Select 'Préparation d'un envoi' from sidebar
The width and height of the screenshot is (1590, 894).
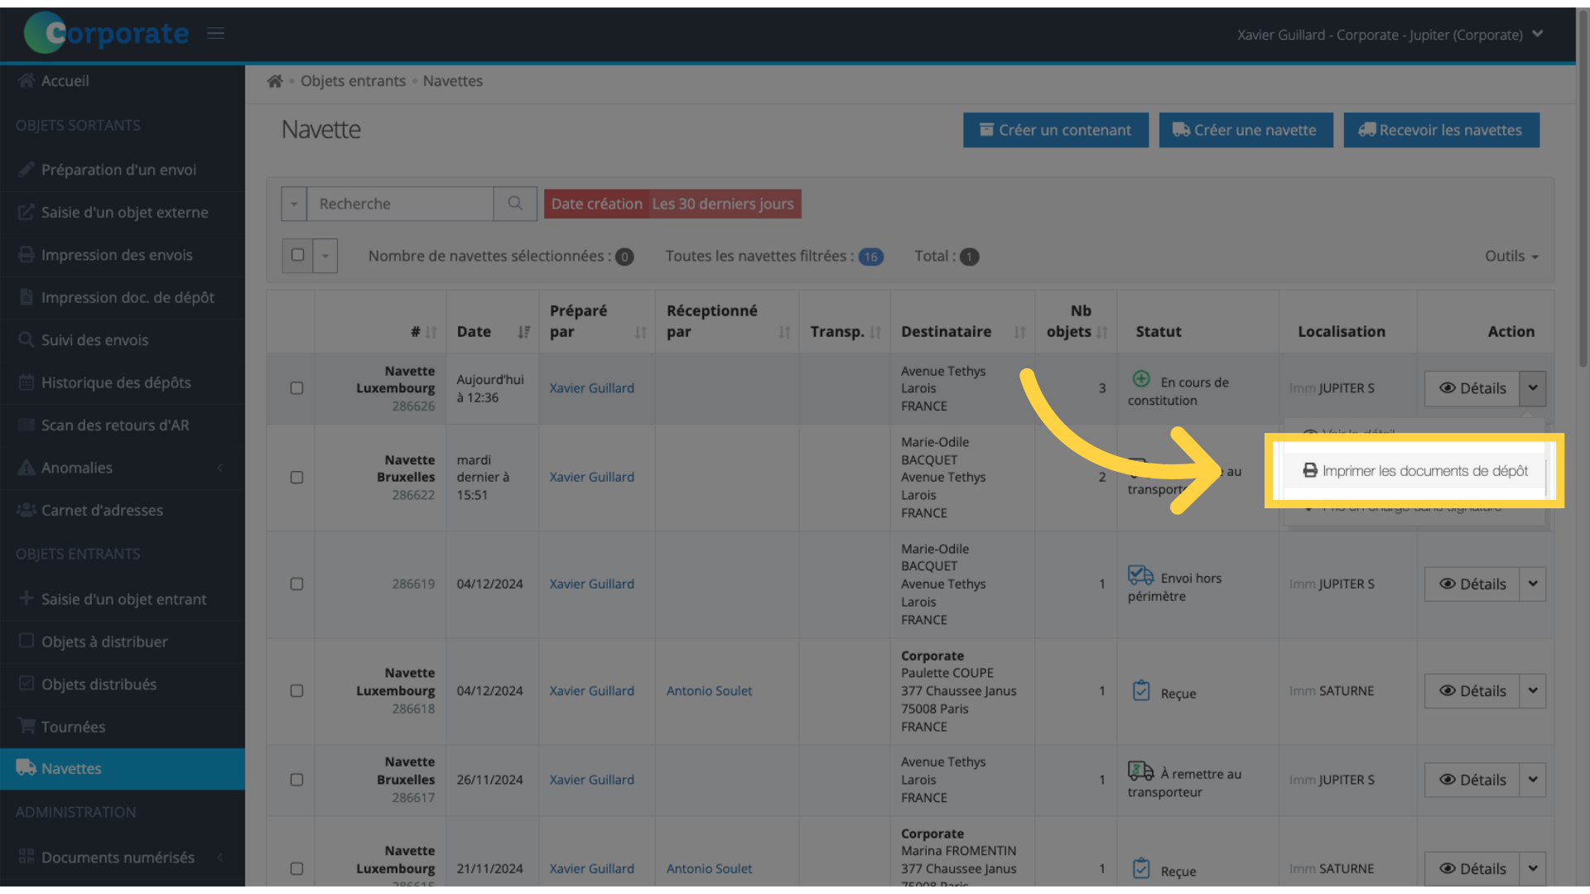[118, 169]
